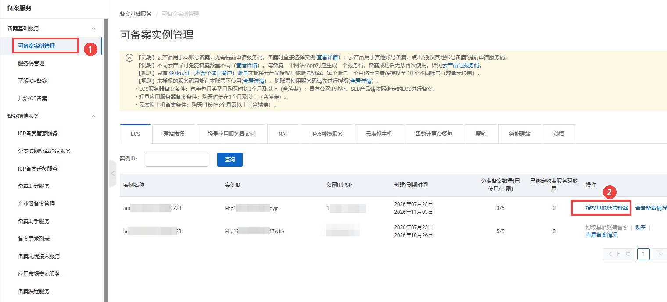The height and width of the screenshot is (302, 667).
Task: Click 购买 link for the 5/5 instance
Action: [x=641, y=228]
